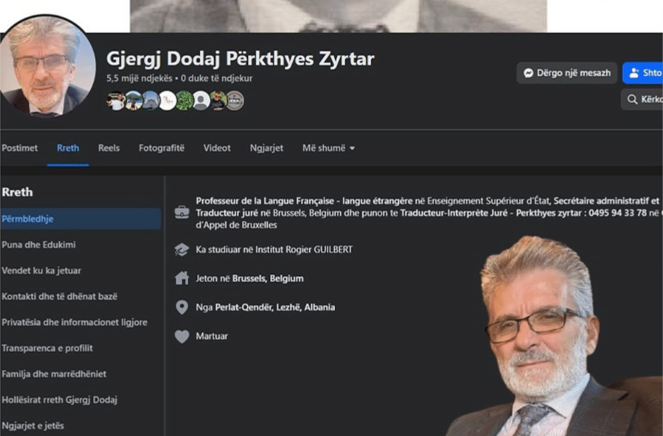
Task: Go to the Videot tab
Action: click(x=217, y=148)
